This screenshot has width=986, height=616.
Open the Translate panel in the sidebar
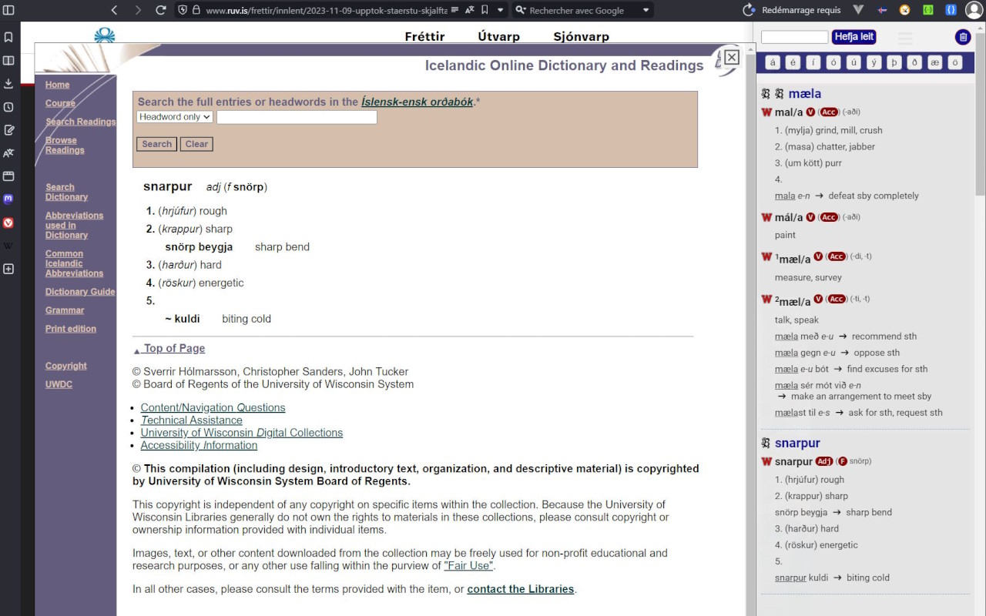click(8, 153)
